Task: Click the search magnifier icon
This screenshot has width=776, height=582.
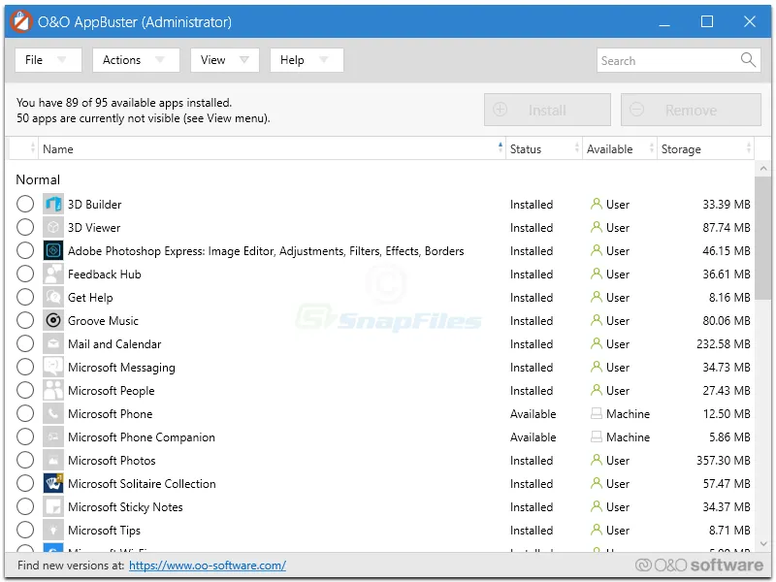Action: click(748, 60)
